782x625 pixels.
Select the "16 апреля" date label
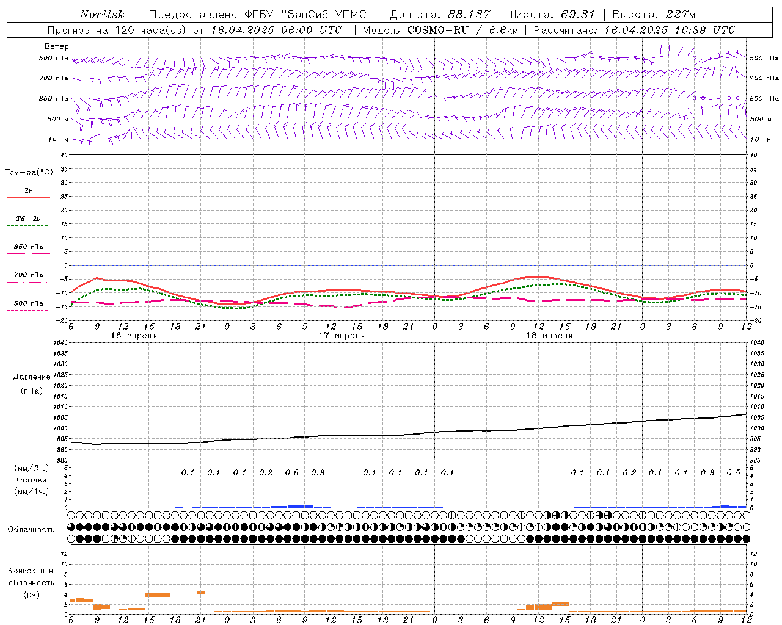pyautogui.click(x=134, y=336)
